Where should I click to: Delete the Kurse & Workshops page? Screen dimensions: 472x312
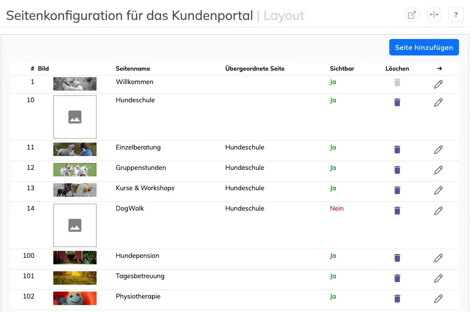click(x=397, y=190)
